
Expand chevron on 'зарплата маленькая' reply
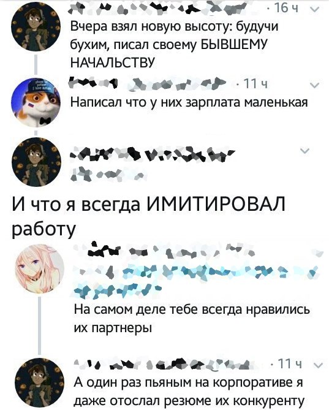click(315, 85)
